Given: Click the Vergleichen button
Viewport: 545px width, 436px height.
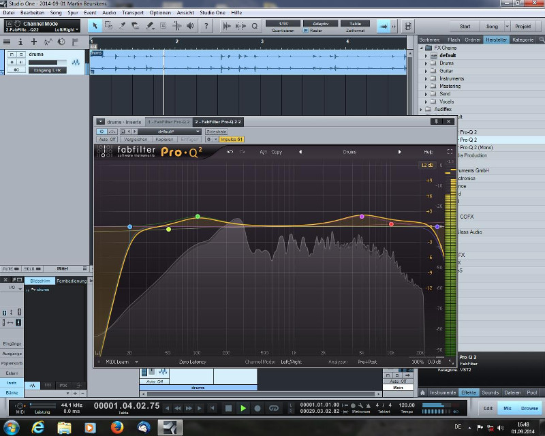Looking at the screenshot, I should click(136, 139).
